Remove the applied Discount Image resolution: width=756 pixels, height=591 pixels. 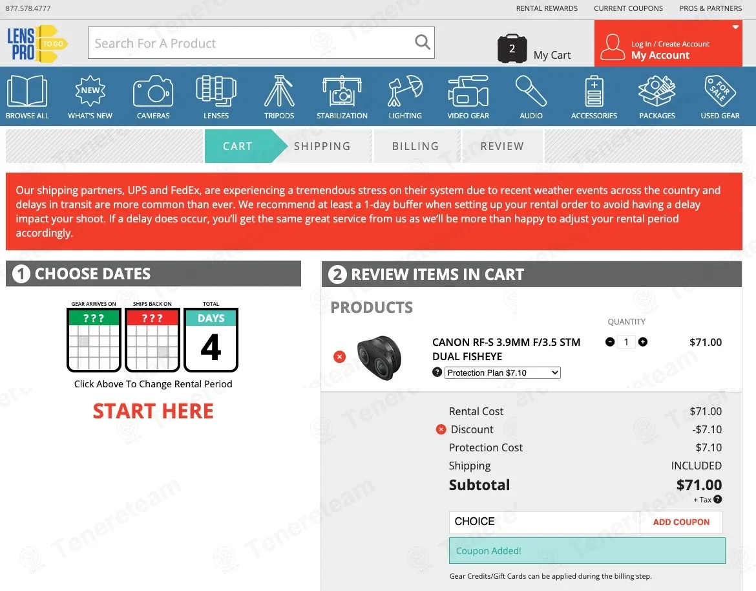[441, 429]
